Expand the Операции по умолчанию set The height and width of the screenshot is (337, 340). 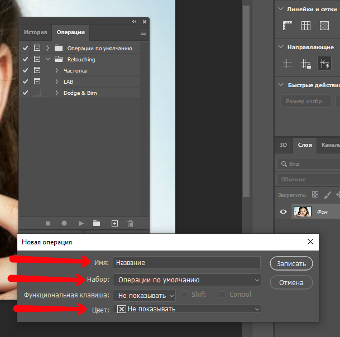pos(47,48)
